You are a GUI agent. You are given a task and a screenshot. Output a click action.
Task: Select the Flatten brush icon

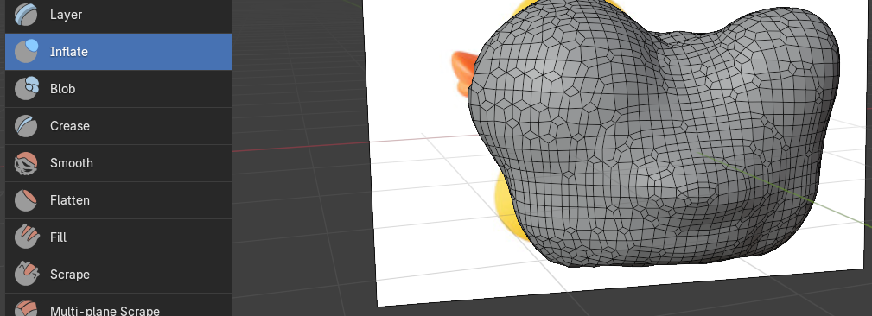pos(26,200)
